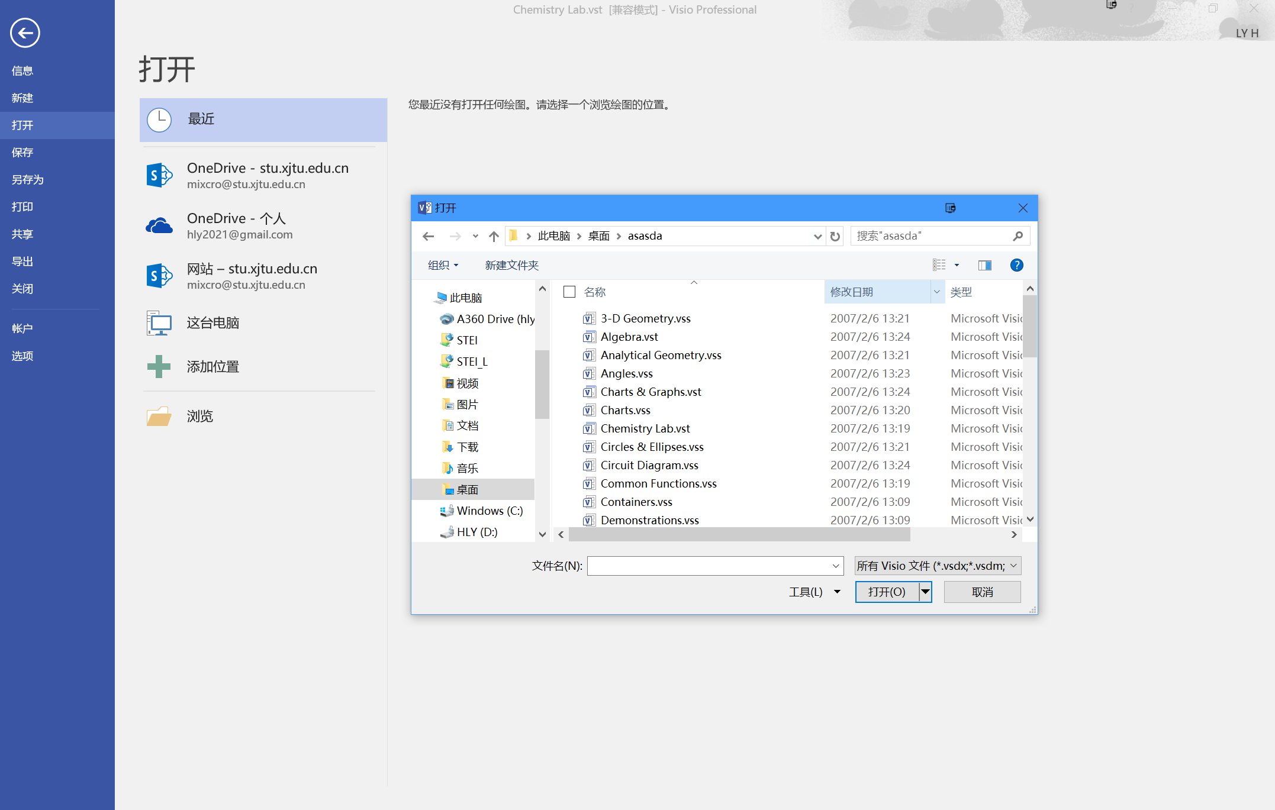The image size is (1275, 810).
Task: Check the select-all box beside 名称
Action: pos(569,291)
